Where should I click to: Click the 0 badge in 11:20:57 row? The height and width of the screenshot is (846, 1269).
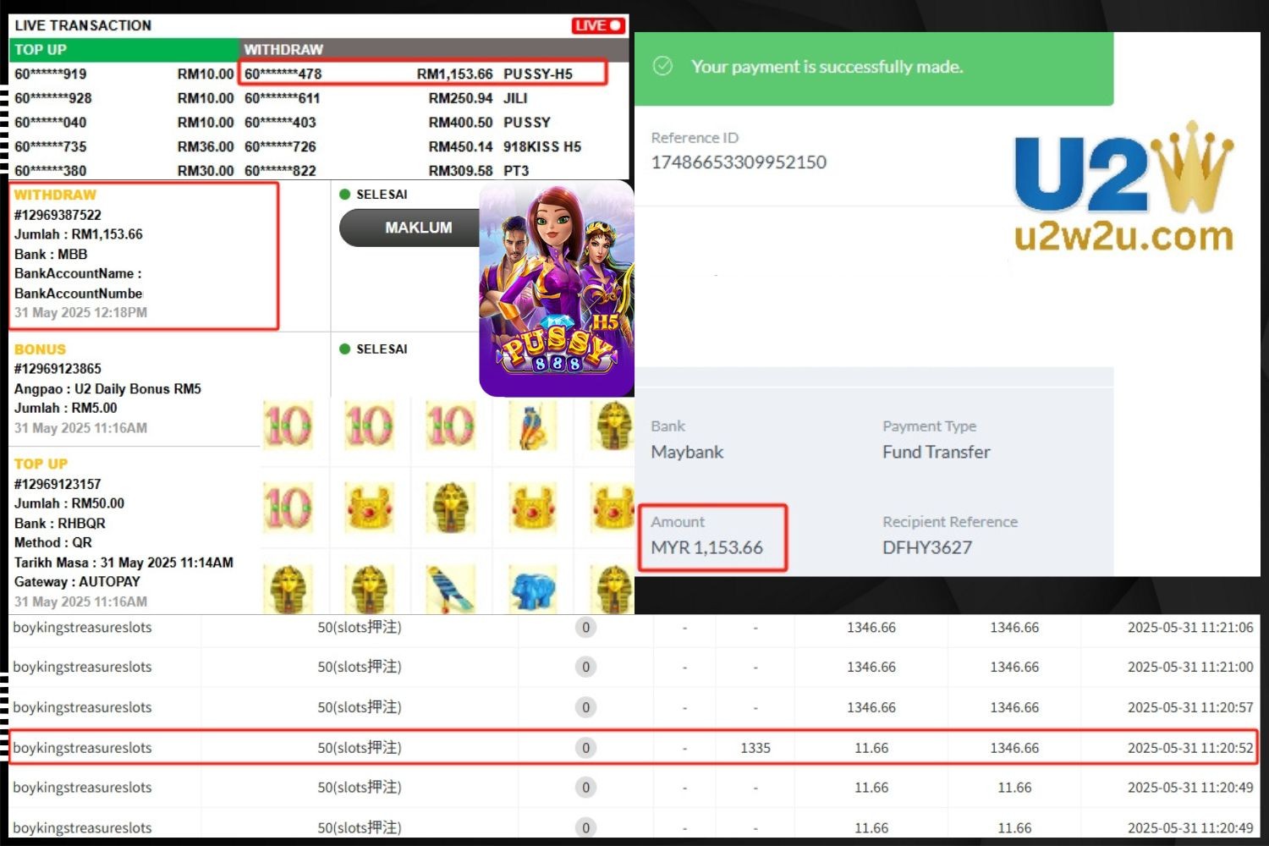point(585,707)
